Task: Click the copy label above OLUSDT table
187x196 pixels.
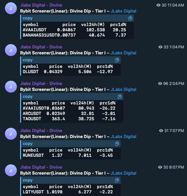Action: point(28,60)
